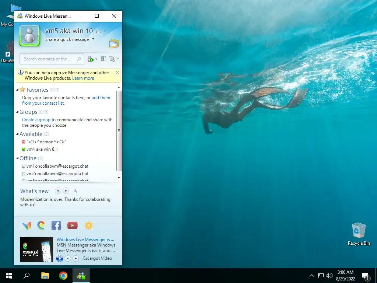Click the info icon in notification bar
This screenshot has height=283, width=377.
click(21, 73)
